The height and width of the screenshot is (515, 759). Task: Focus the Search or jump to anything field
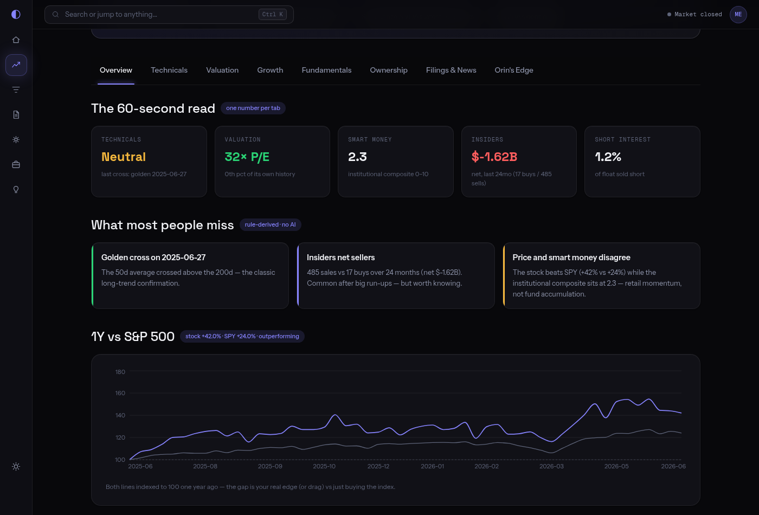coord(169,15)
